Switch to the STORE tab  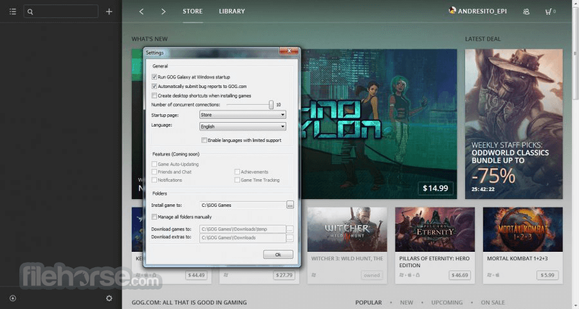(x=192, y=12)
